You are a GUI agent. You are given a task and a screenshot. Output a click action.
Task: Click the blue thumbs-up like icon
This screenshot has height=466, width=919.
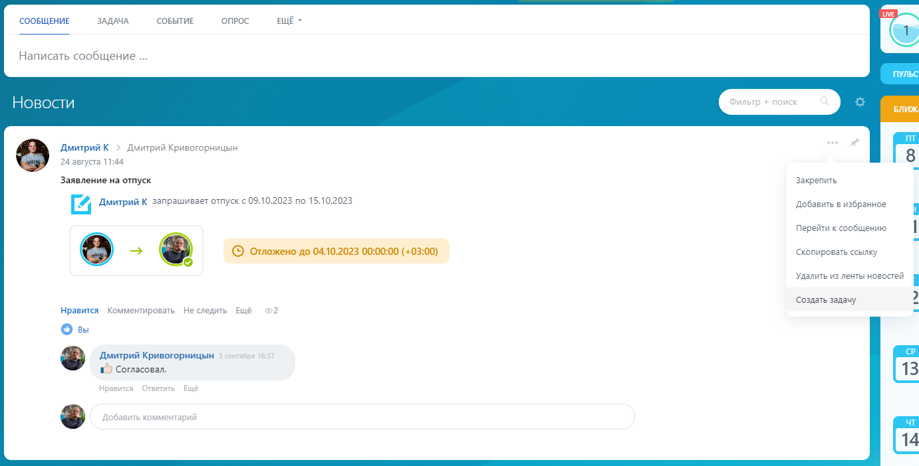(66, 329)
